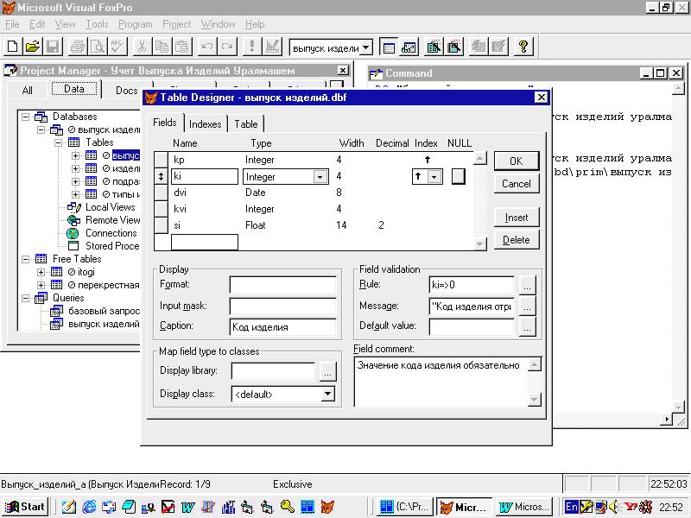691x518 pixels.
Task: Open the Type dropdown for ki field
Action: [x=320, y=177]
